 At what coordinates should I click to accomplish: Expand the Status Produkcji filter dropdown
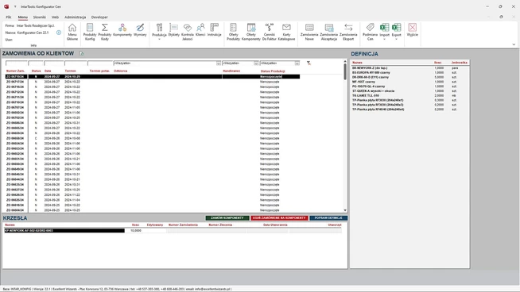click(297, 63)
